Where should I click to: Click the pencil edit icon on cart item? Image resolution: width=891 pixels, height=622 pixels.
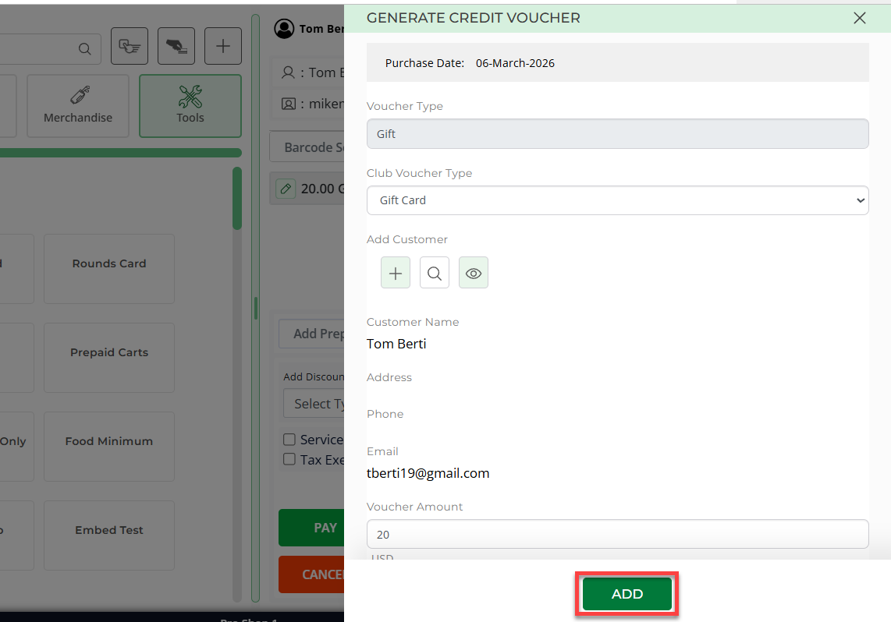pos(286,189)
